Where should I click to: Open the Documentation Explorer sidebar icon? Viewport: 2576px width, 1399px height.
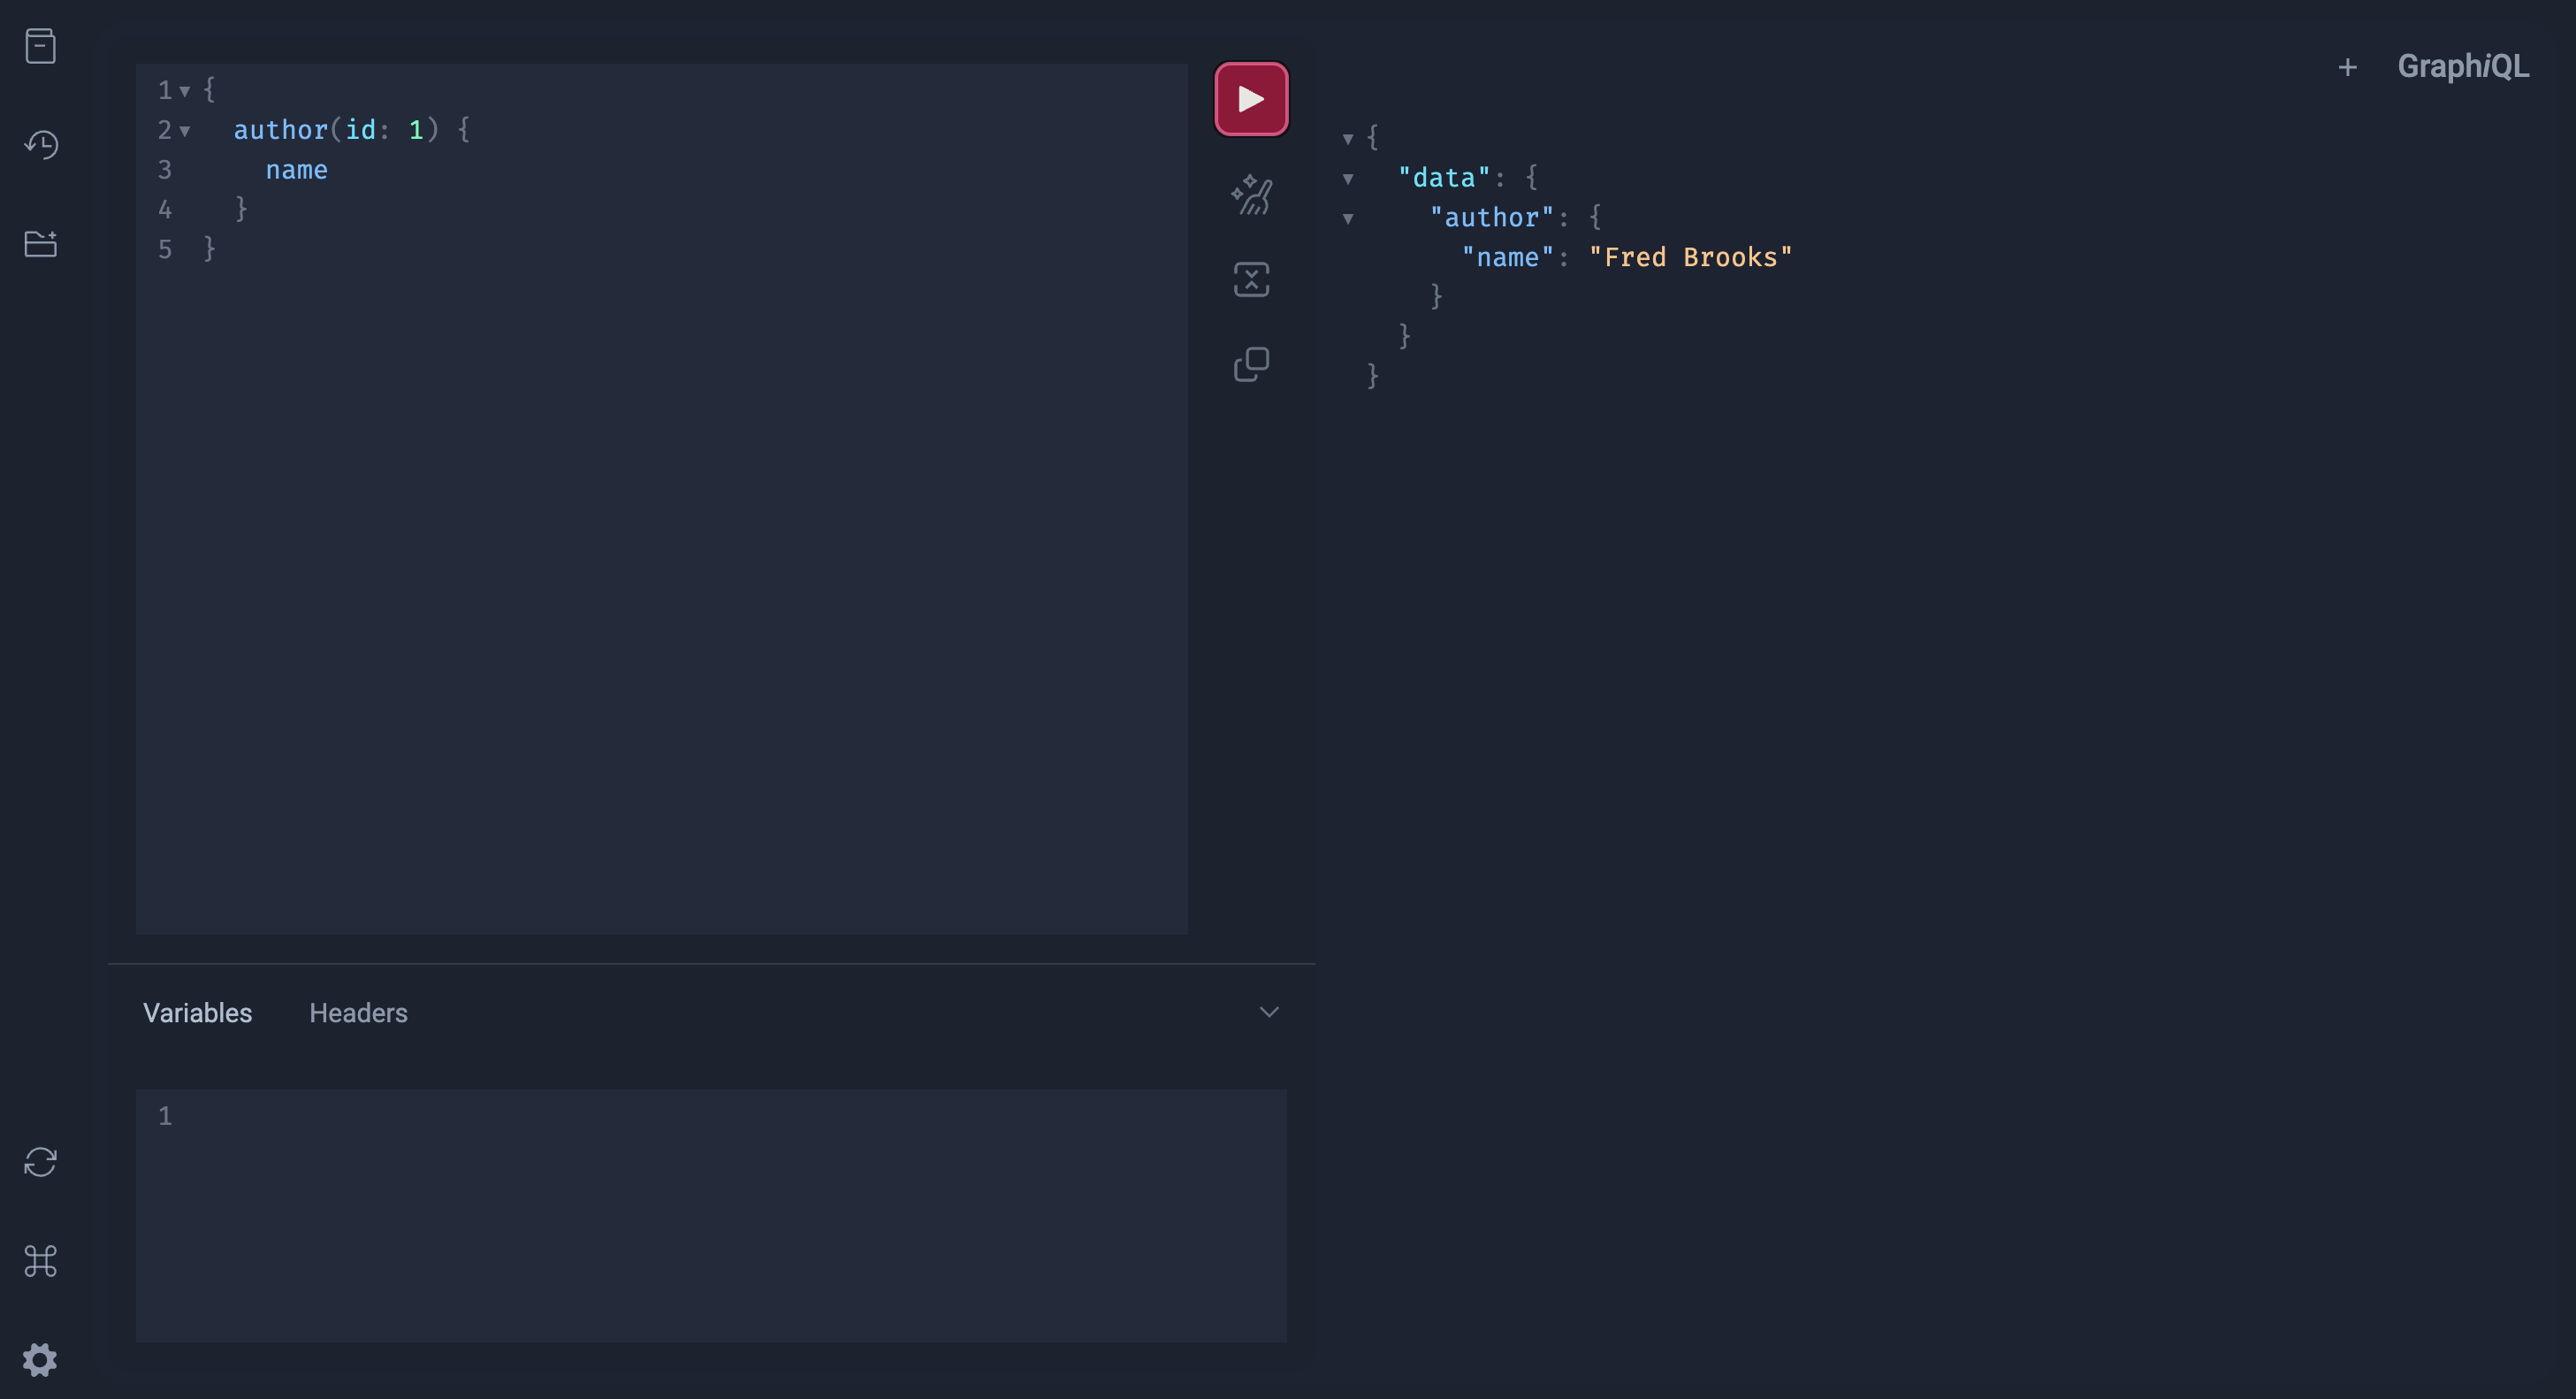[x=40, y=46]
